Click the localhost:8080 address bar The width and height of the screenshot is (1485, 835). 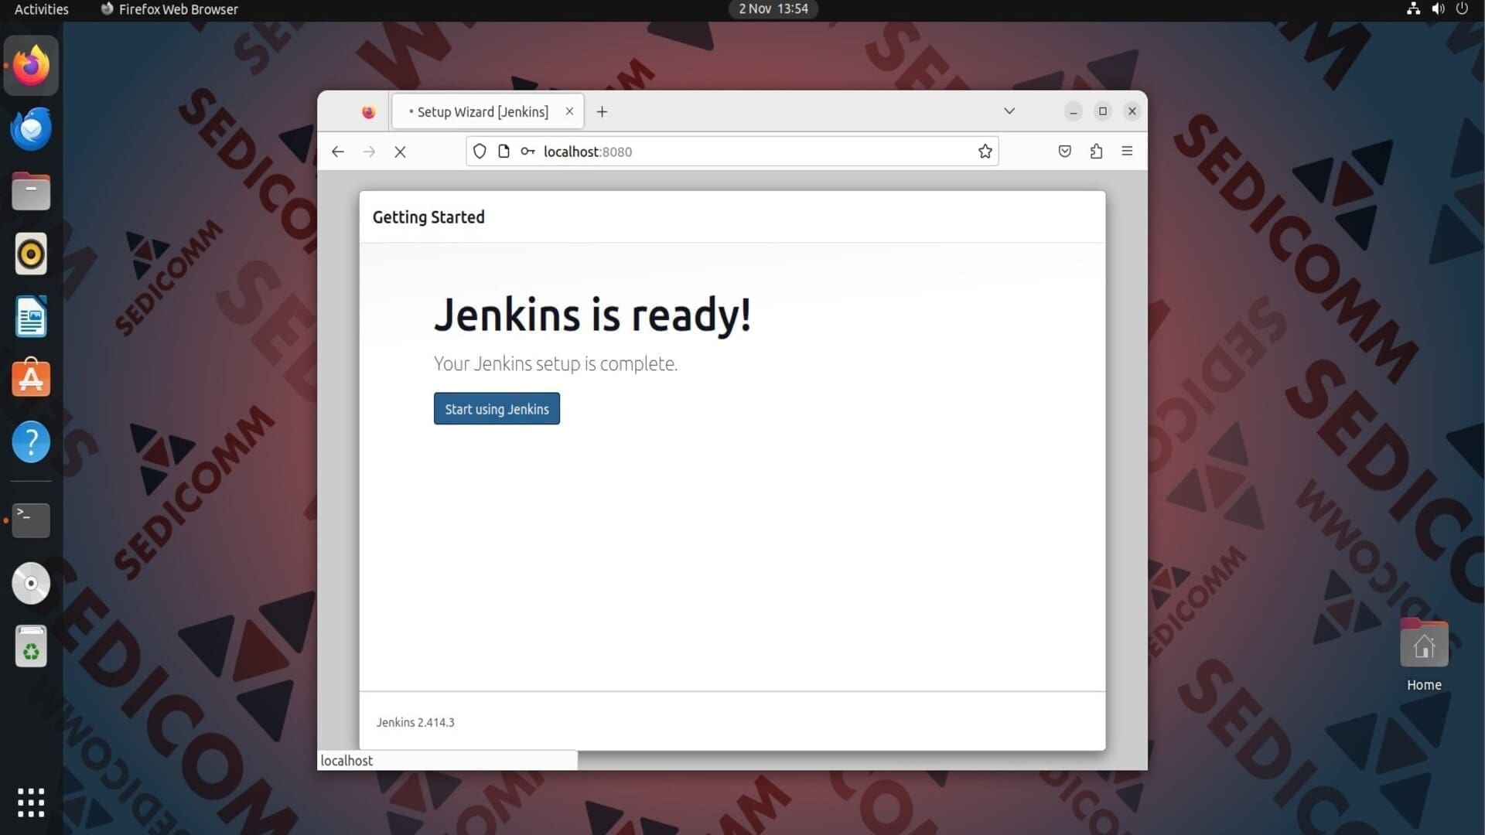[x=732, y=152]
